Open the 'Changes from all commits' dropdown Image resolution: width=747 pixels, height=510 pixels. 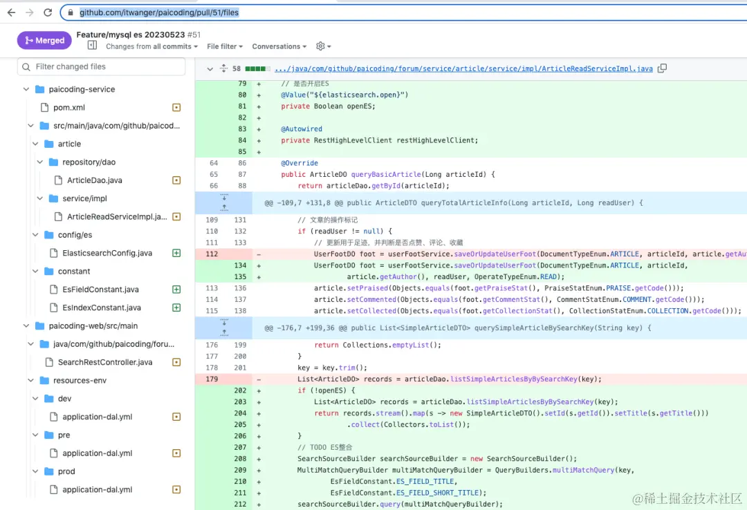tap(151, 46)
